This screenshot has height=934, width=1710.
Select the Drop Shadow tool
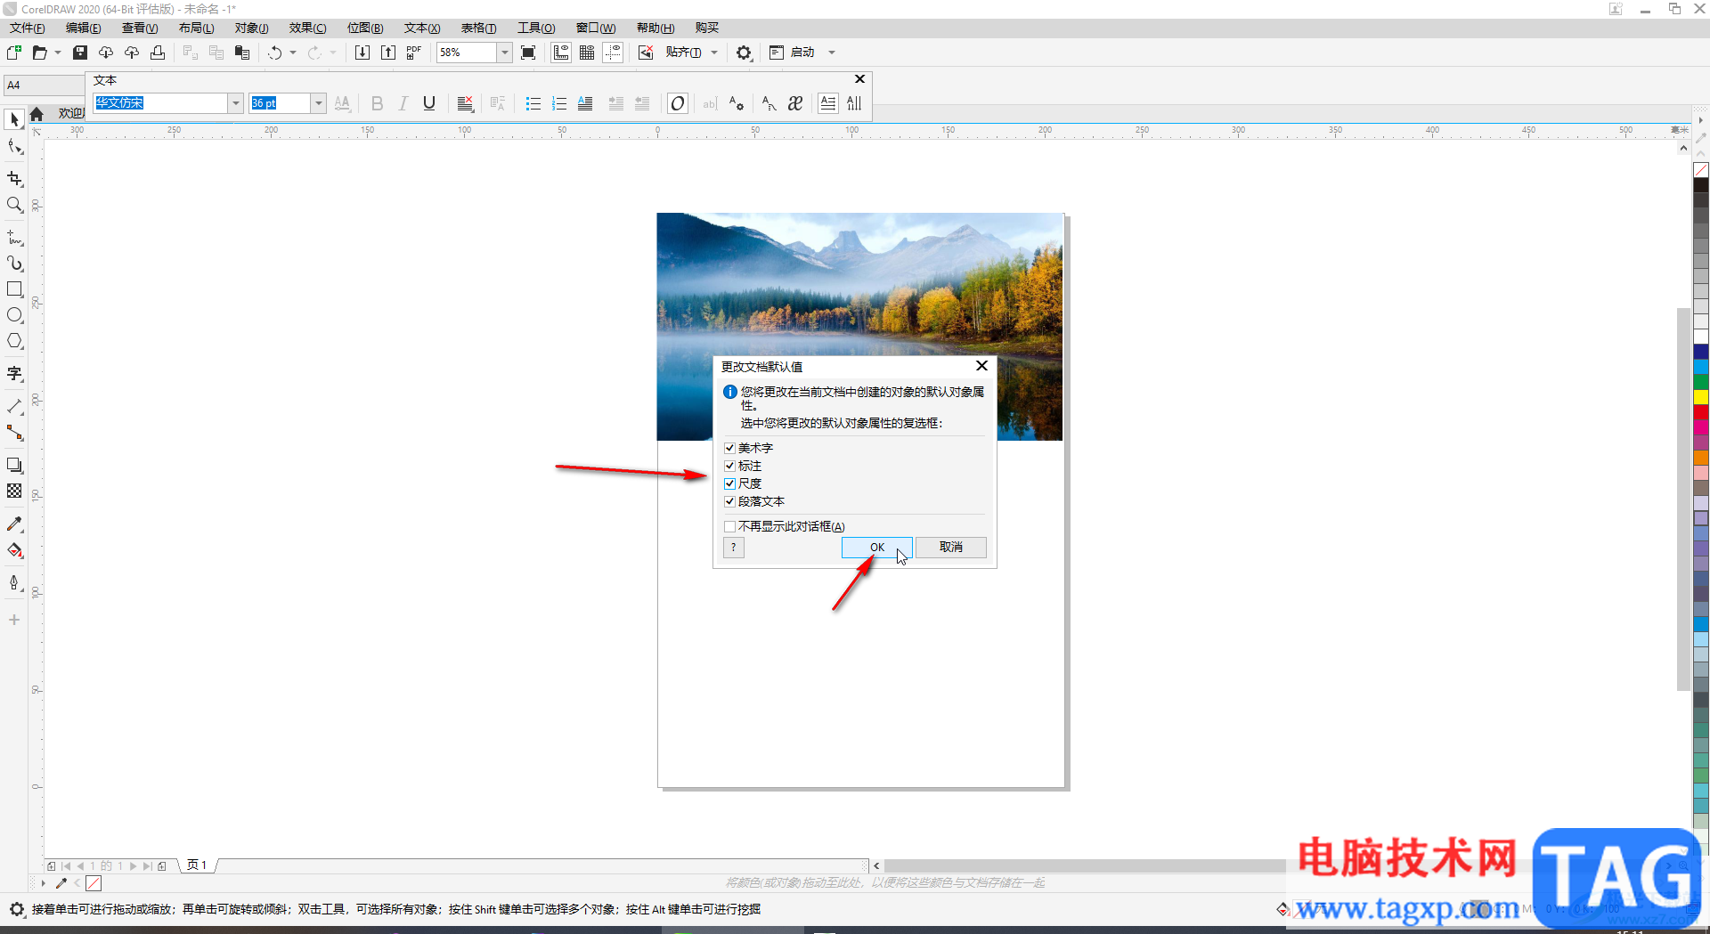14,466
